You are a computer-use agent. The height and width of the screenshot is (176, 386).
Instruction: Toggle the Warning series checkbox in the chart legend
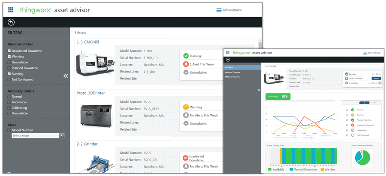tap(347, 115)
